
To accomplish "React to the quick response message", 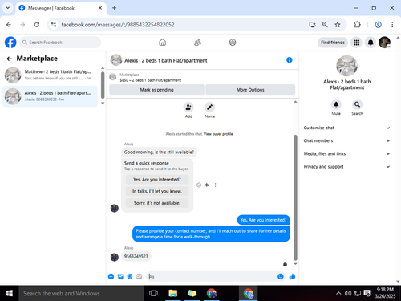I will 199,185.
